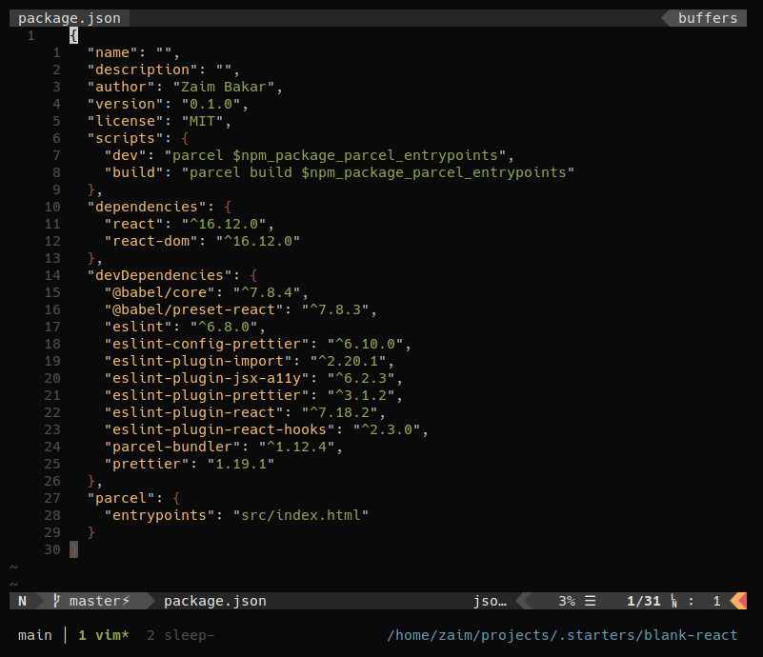
Task: Click the git branch icon before master
Action: tap(56, 601)
